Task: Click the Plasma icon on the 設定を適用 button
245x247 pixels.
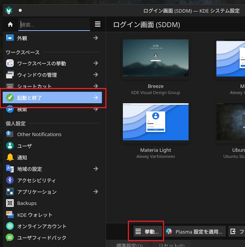Action: 169,231
